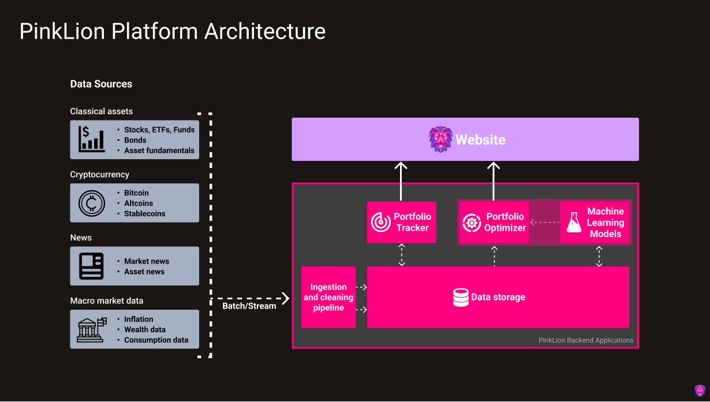Select the "Data Sources" heading

click(x=101, y=84)
